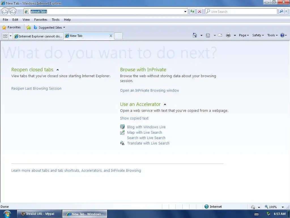The height and width of the screenshot is (218, 290).
Task: Open the zoom level dropdown arrow
Action: pyautogui.click(x=283, y=207)
